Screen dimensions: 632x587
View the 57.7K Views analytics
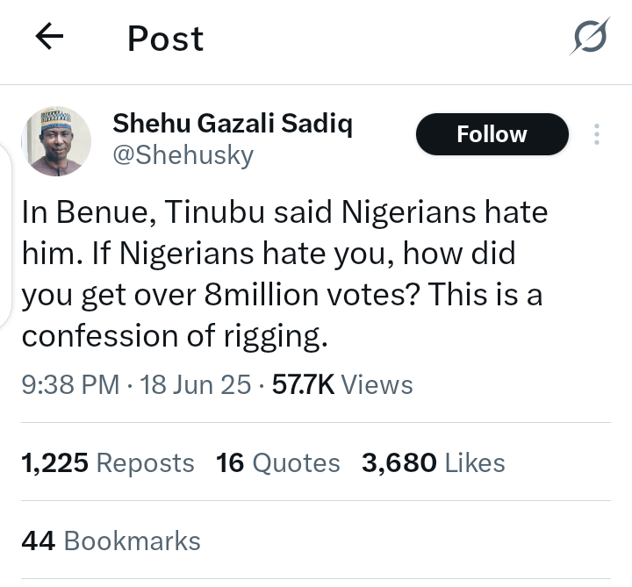click(342, 384)
